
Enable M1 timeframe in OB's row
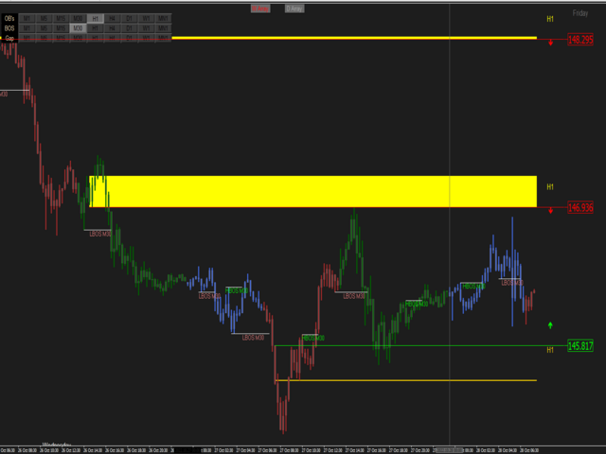[x=27, y=19]
